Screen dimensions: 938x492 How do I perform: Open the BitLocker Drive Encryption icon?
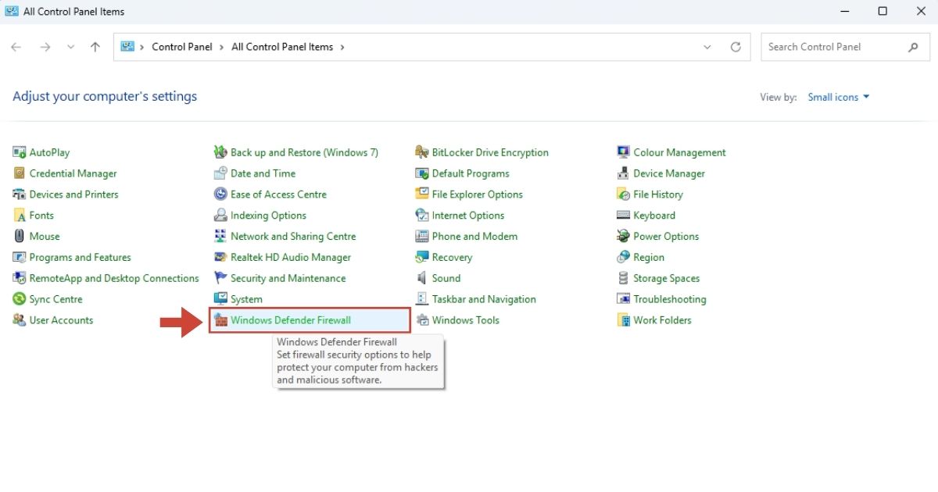click(x=422, y=152)
